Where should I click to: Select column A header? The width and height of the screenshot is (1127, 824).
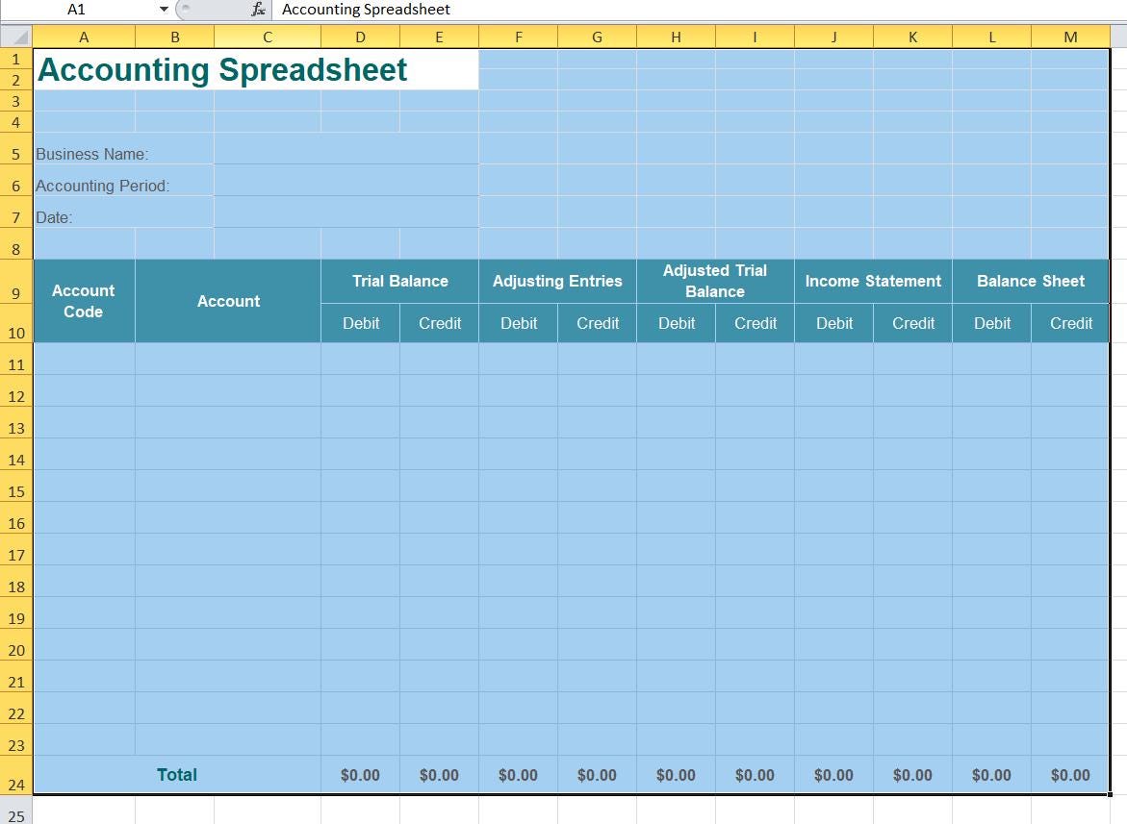pos(84,37)
